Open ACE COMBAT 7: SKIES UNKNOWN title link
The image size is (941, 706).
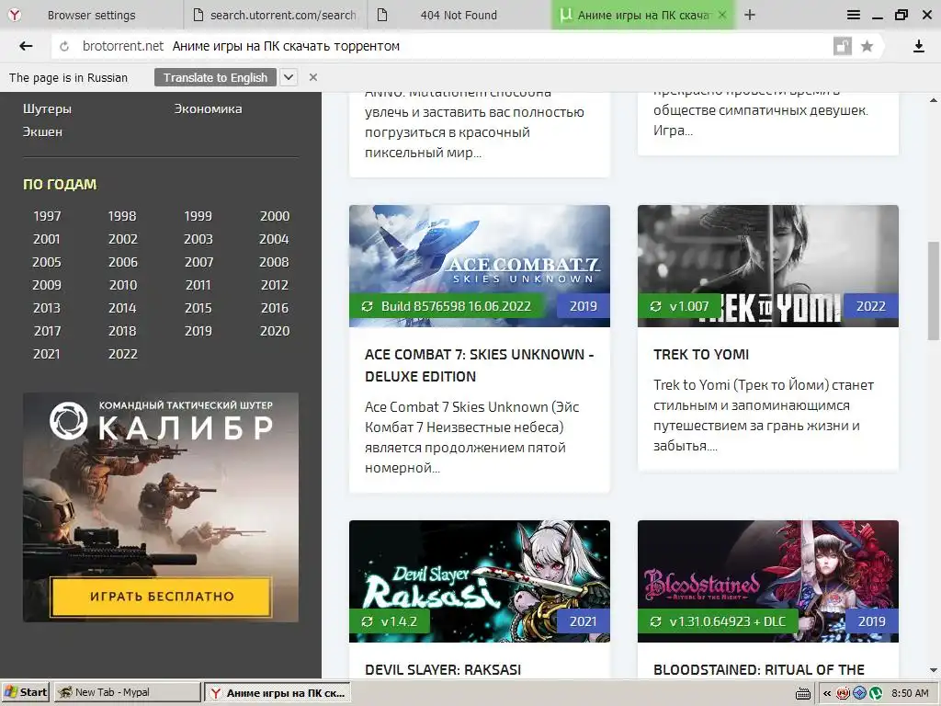pos(479,366)
